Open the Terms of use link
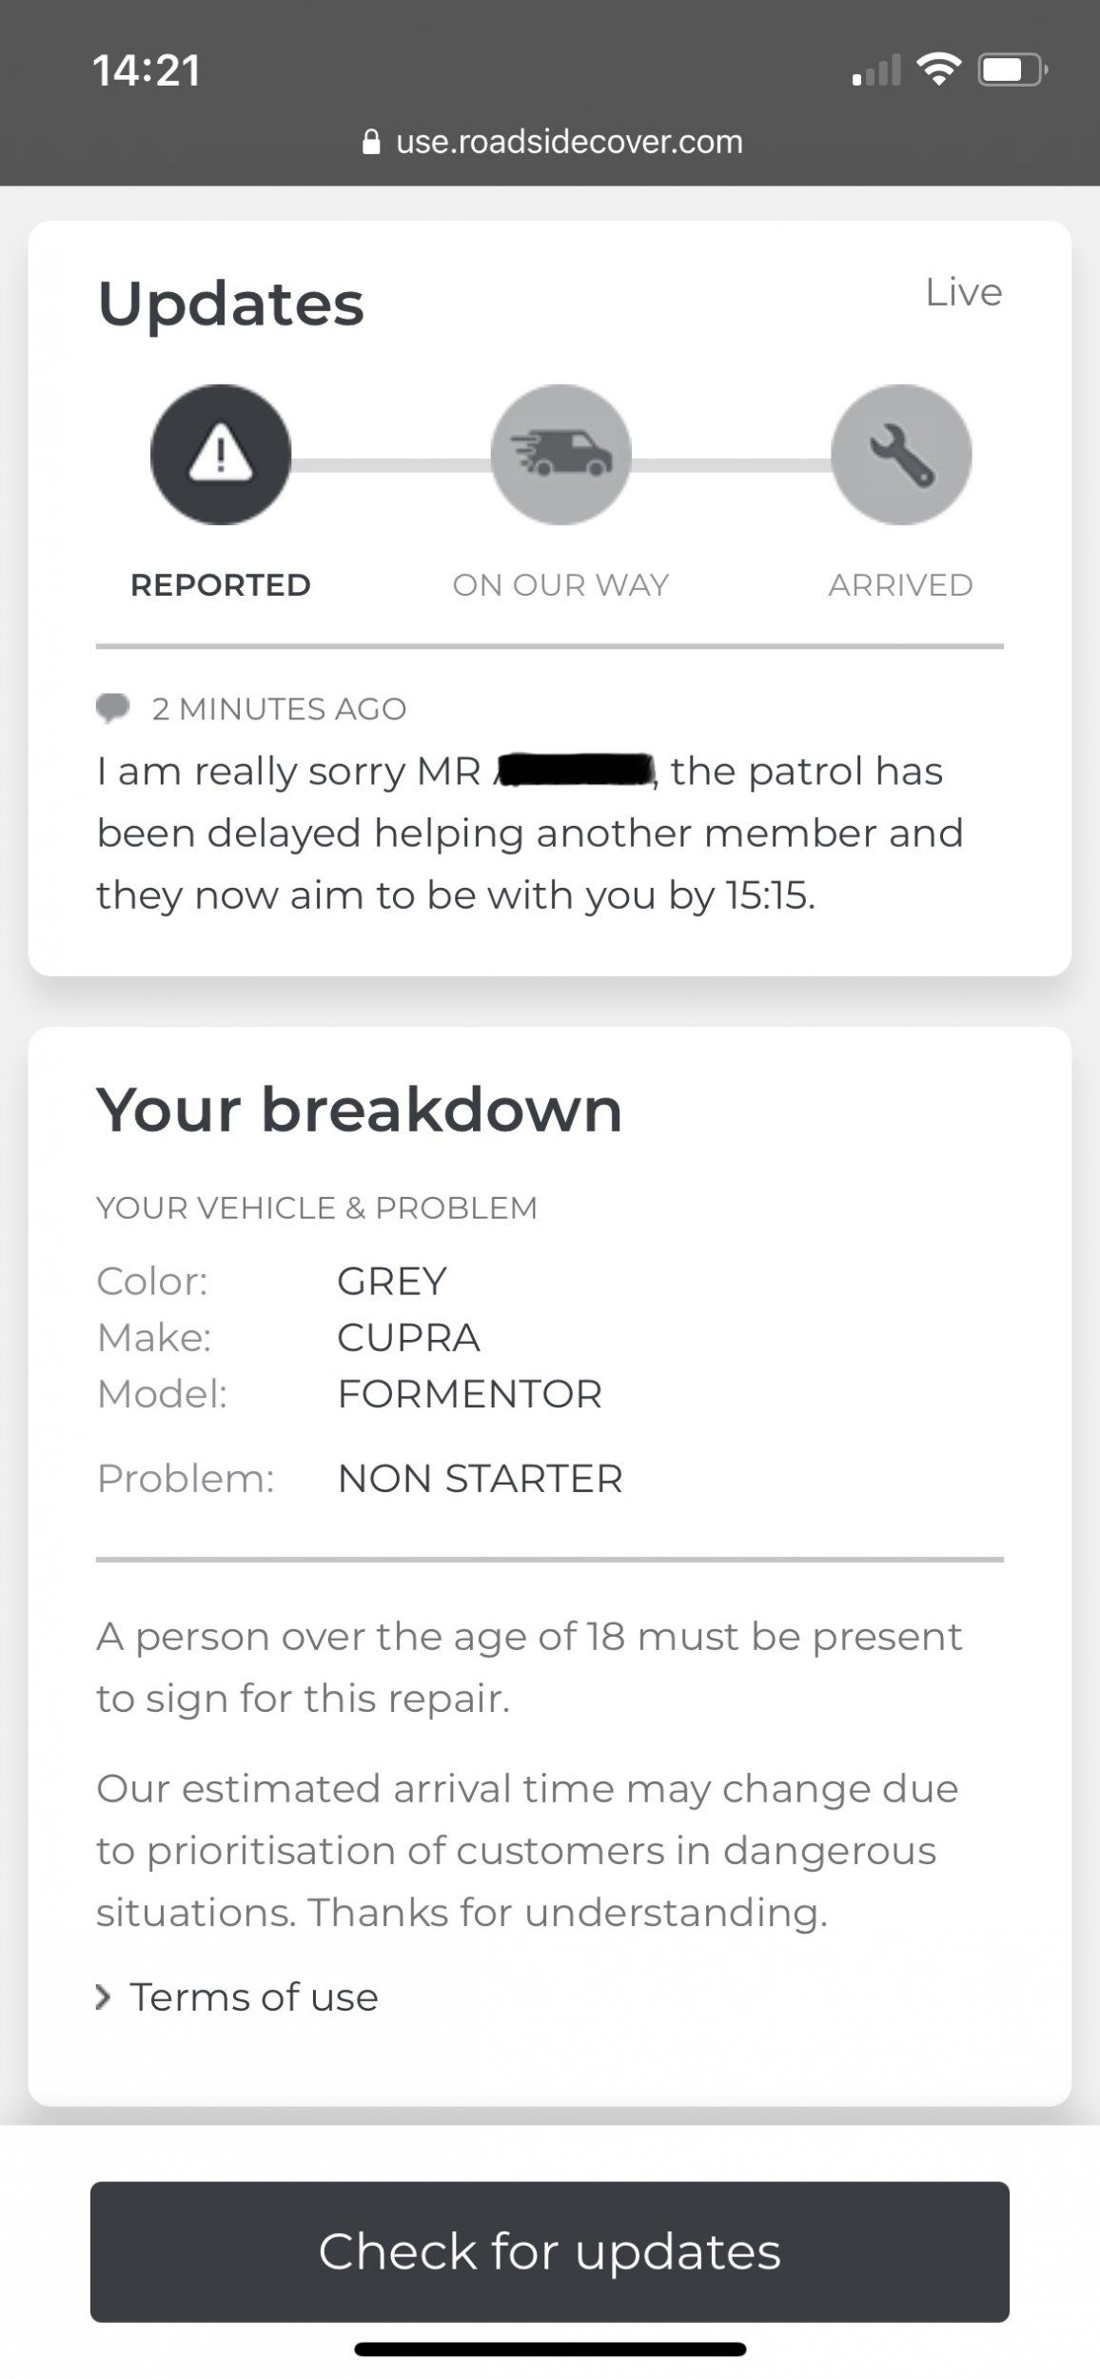The width and height of the screenshot is (1100, 2379). 254,1996
